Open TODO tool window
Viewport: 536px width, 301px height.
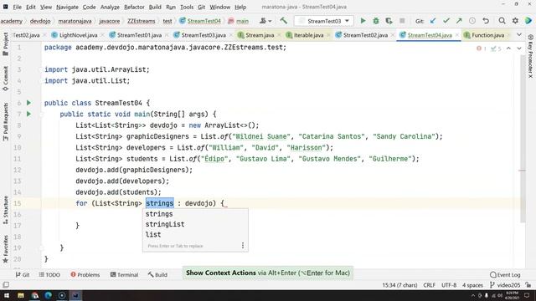tap(49, 274)
